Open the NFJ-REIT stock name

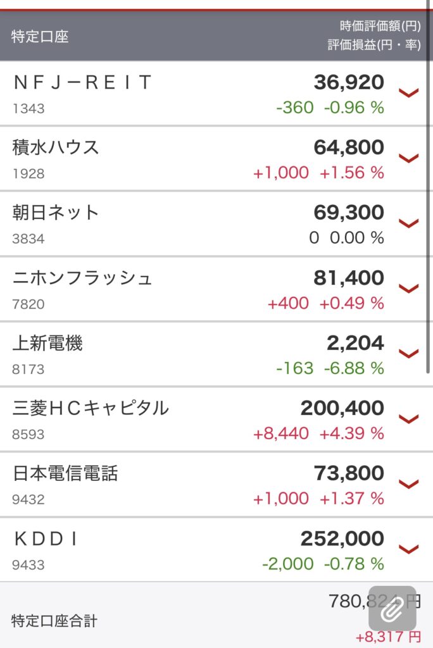click(x=82, y=82)
